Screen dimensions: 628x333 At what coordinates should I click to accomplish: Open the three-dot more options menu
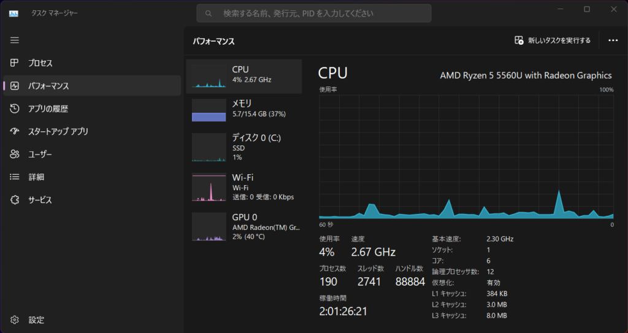pyautogui.click(x=613, y=40)
